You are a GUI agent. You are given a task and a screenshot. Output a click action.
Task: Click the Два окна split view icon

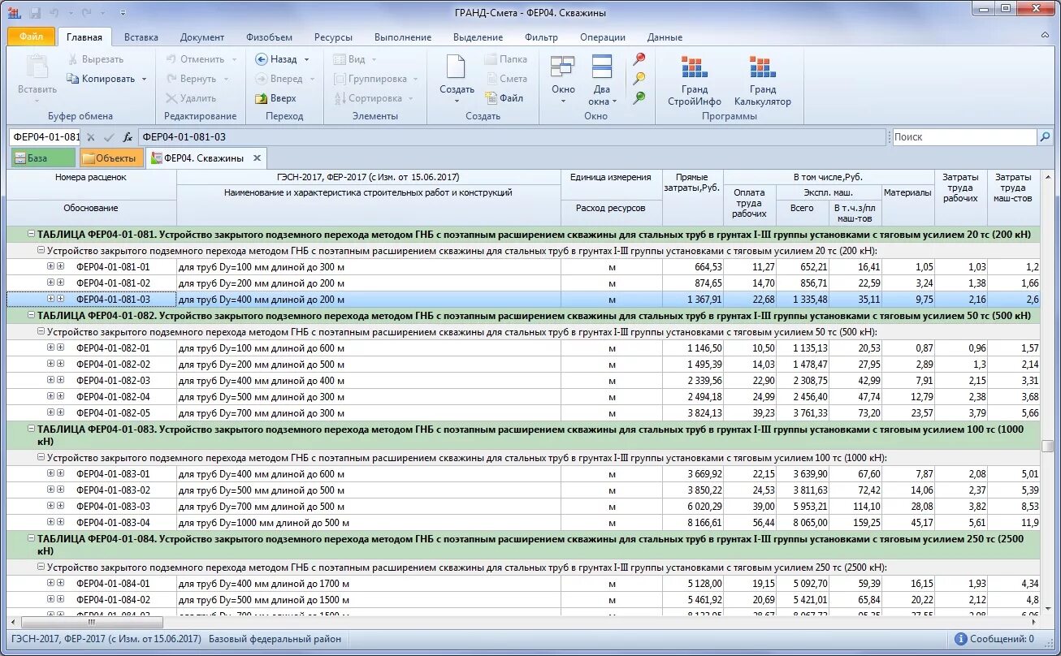pos(602,67)
